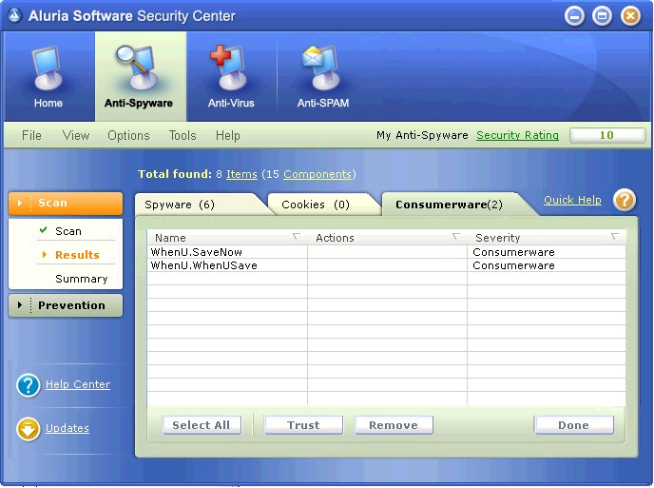Click the Done button
The width and height of the screenshot is (654, 488).
(574, 425)
